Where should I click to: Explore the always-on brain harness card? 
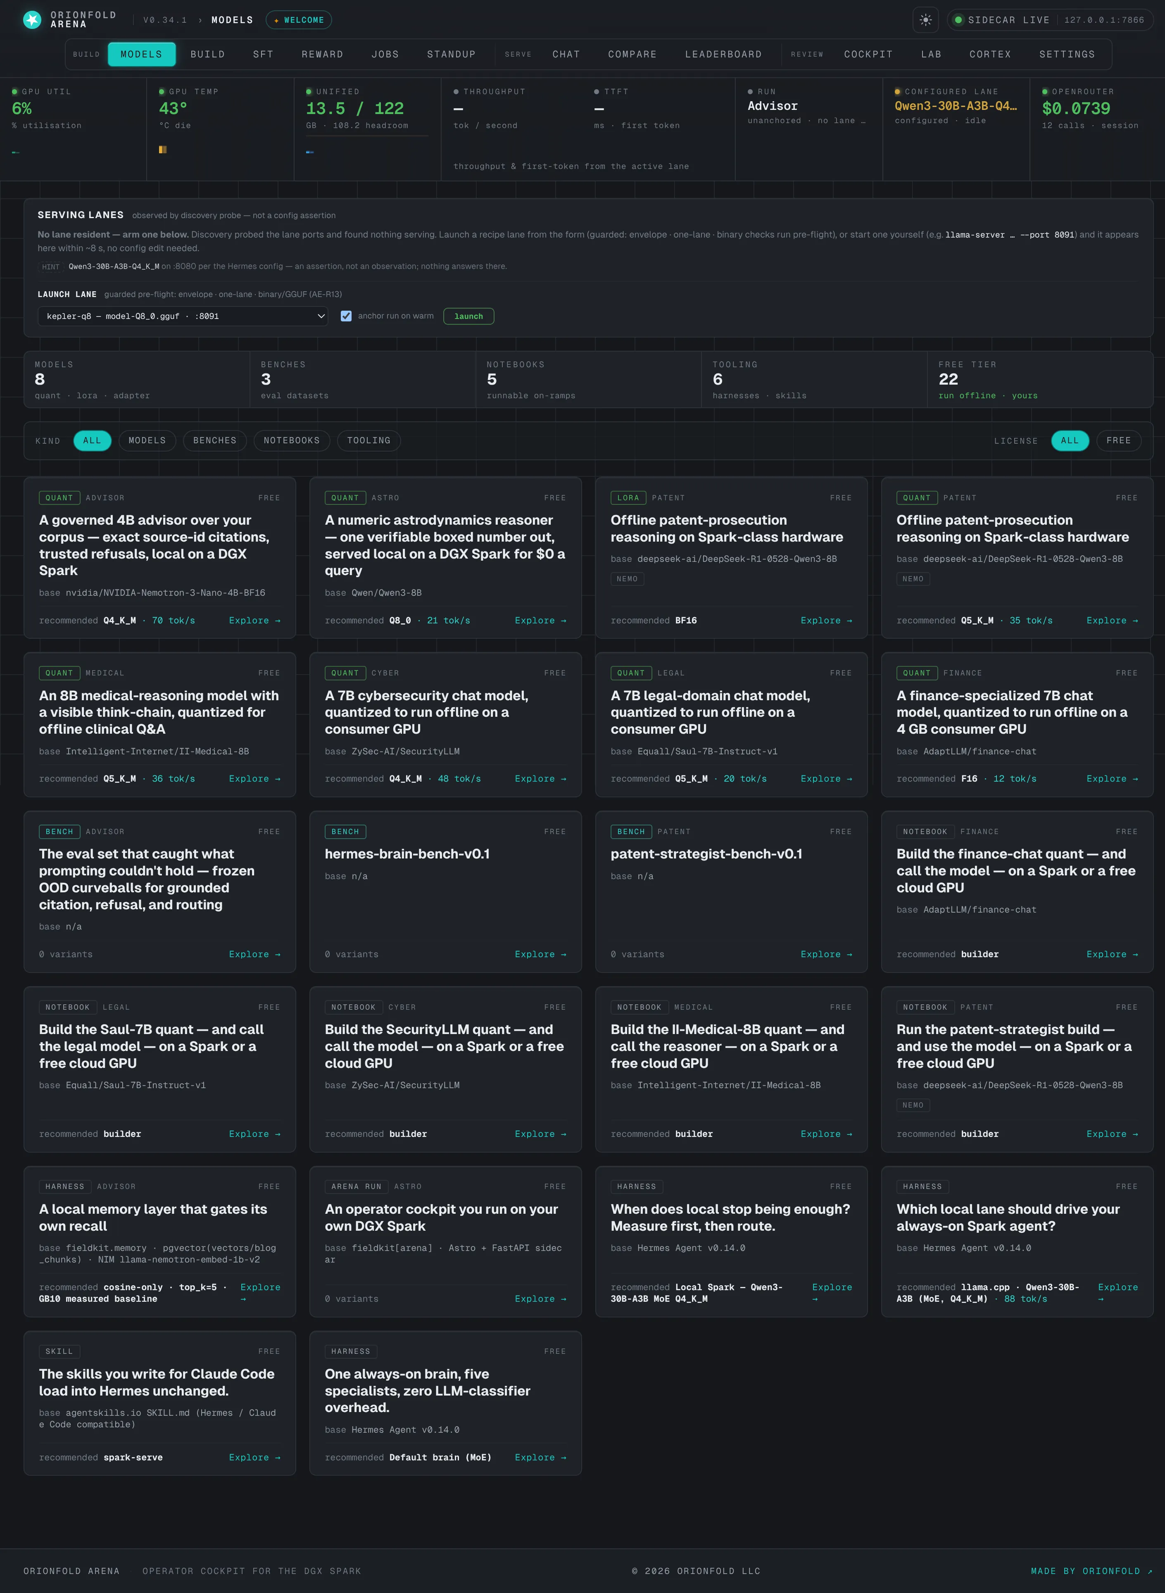click(540, 1457)
